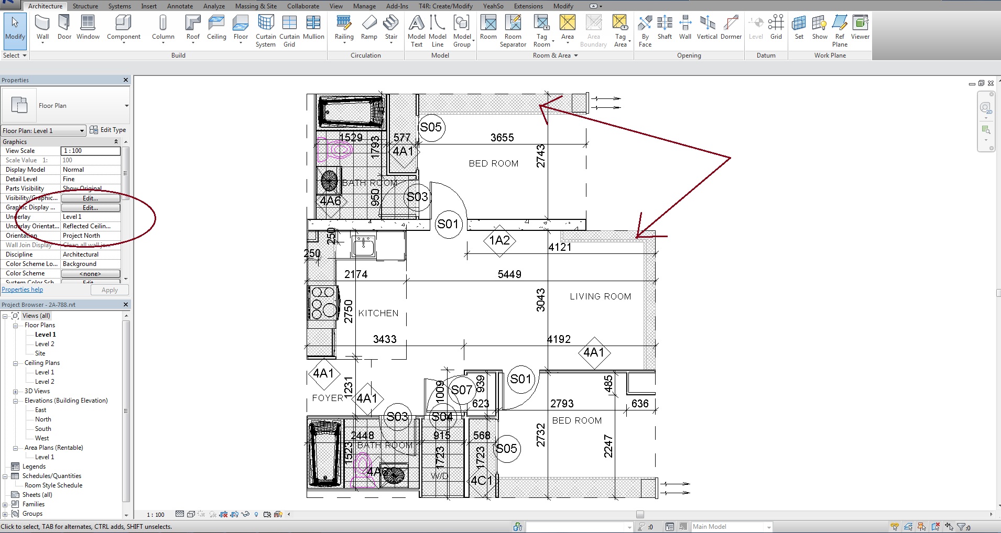The height and width of the screenshot is (533, 1001).
Task: Toggle Show Crop Region in view bar
Action: tap(234, 514)
